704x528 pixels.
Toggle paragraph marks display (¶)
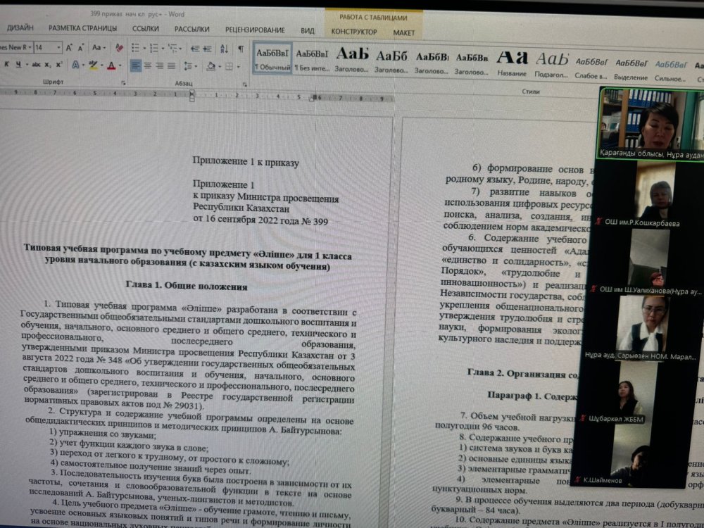click(x=241, y=49)
